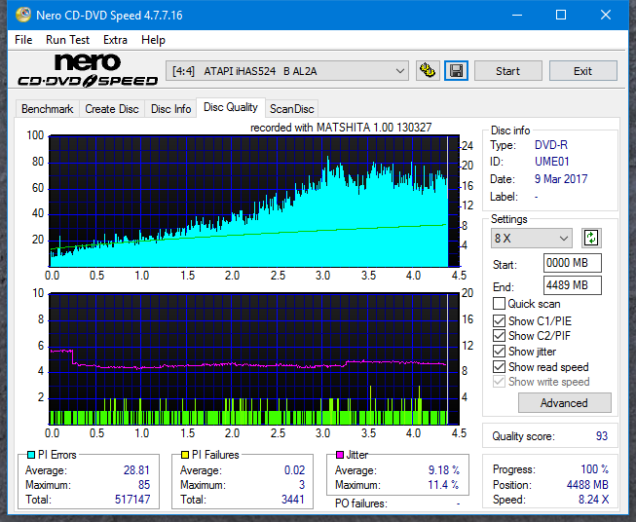Disable Show jitter checkbox
This screenshot has width=636, height=522.
[x=499, y=352]
